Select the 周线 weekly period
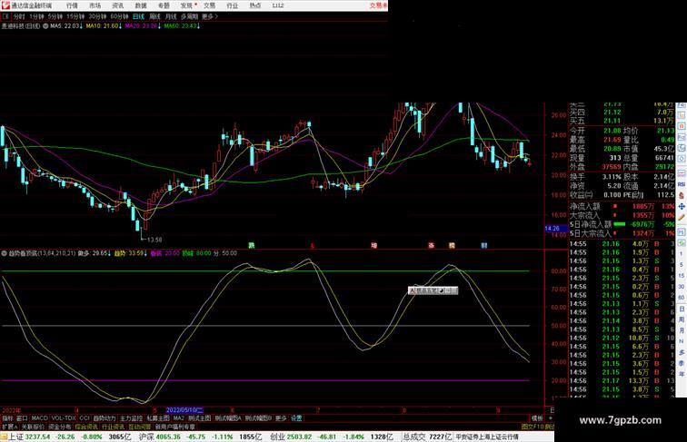The image size is (687, 442). tap(154, 16)
